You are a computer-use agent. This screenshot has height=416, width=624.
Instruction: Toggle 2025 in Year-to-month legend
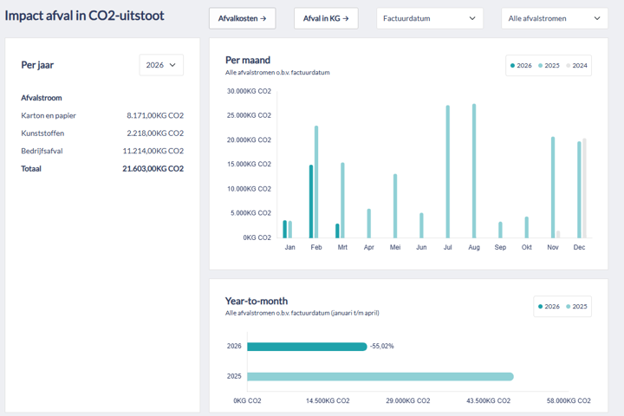pos(576,306)
